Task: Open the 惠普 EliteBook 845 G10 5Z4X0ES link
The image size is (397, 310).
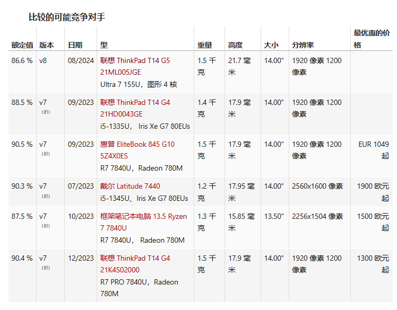Action: coord(137,150)
